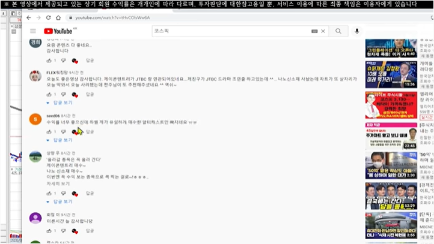
Task: Dislike the 요즘 콘텐츠 comment
Action: point(64,61)
